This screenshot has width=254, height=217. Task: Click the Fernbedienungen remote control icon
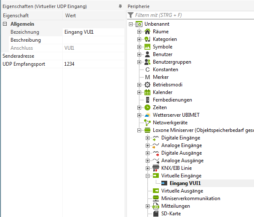(x=147, y=100)
